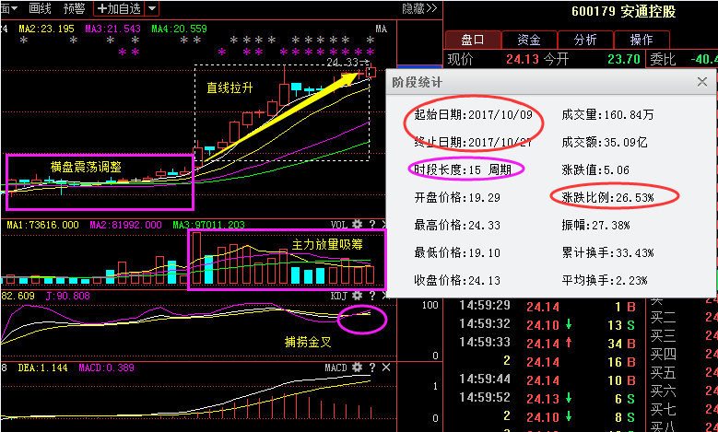Close the KDJ indicator panel
This screenshot has height=432, width=718.
[384, 296]
